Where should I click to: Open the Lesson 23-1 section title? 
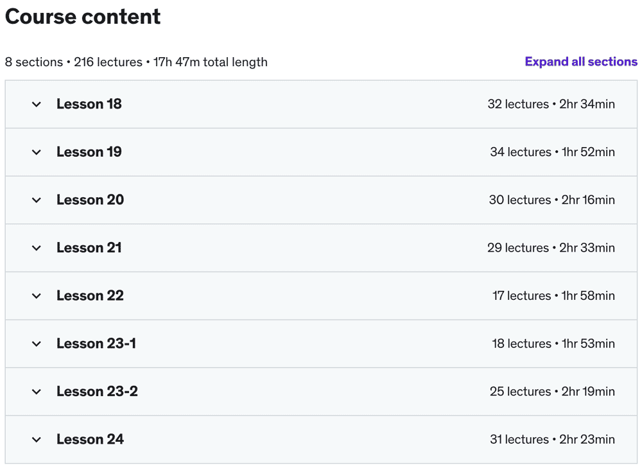coord(96,344)
